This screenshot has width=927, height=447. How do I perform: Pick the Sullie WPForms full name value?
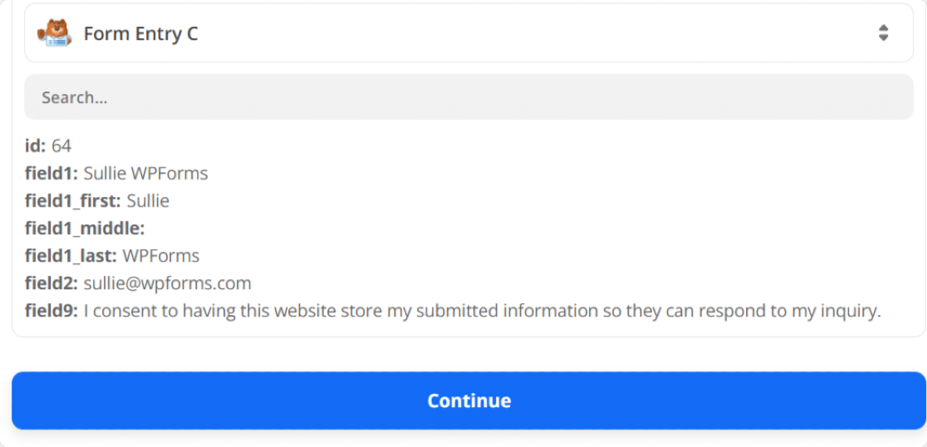(x=145, y=174)
